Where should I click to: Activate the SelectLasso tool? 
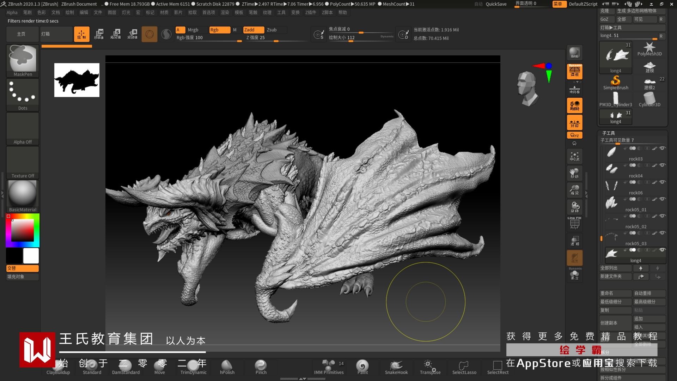pos(464,367)
